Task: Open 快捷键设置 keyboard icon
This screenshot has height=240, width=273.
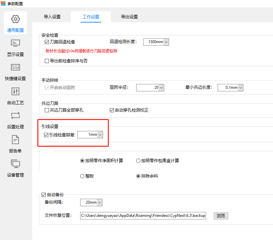Action: tap(15, 67)
